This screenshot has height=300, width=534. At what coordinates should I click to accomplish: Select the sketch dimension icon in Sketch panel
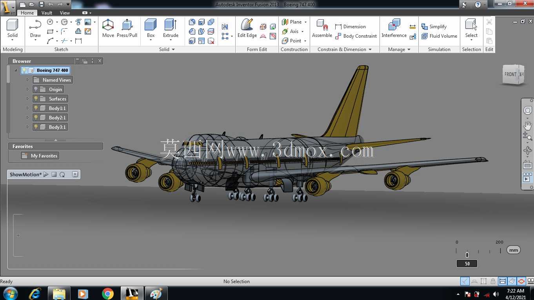78,41
